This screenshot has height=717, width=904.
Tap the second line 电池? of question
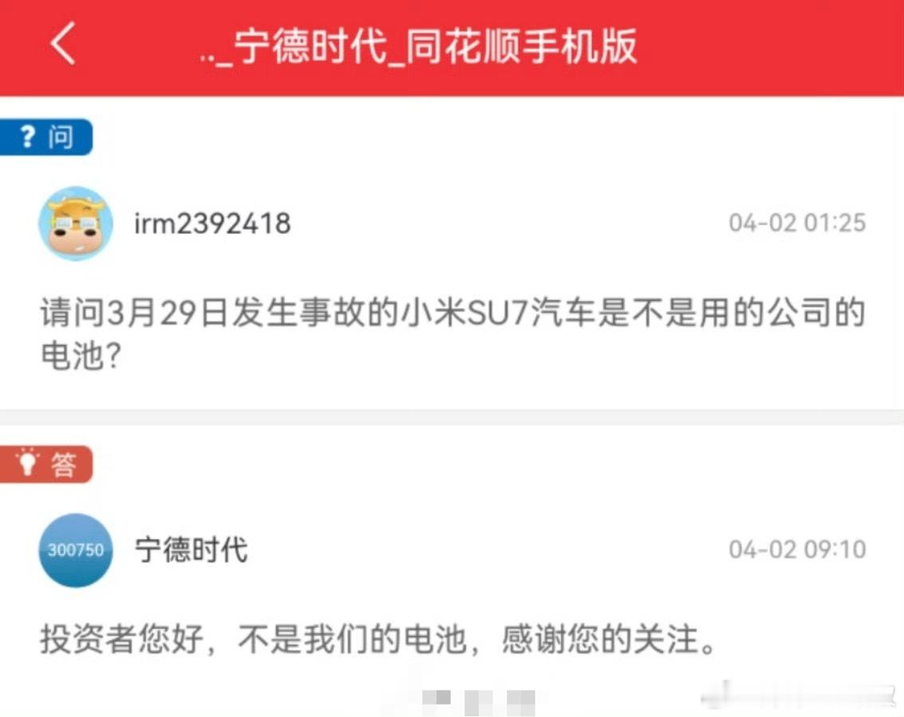click(81, 355)
